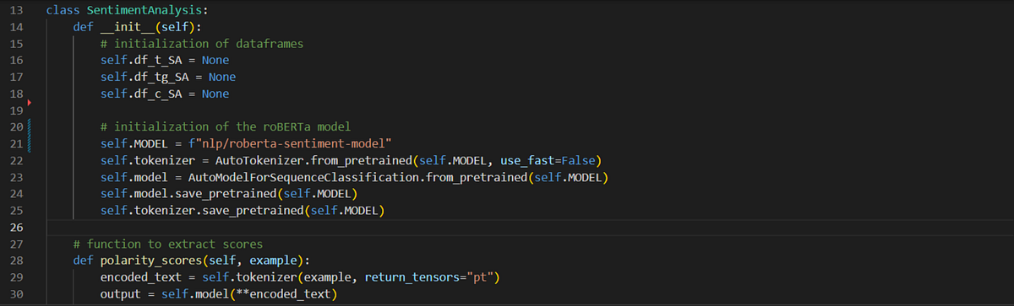Click the polarity_scores function name
This screenshot has width=1014, height=306.
pyautogui.click(x=153, y=260)
